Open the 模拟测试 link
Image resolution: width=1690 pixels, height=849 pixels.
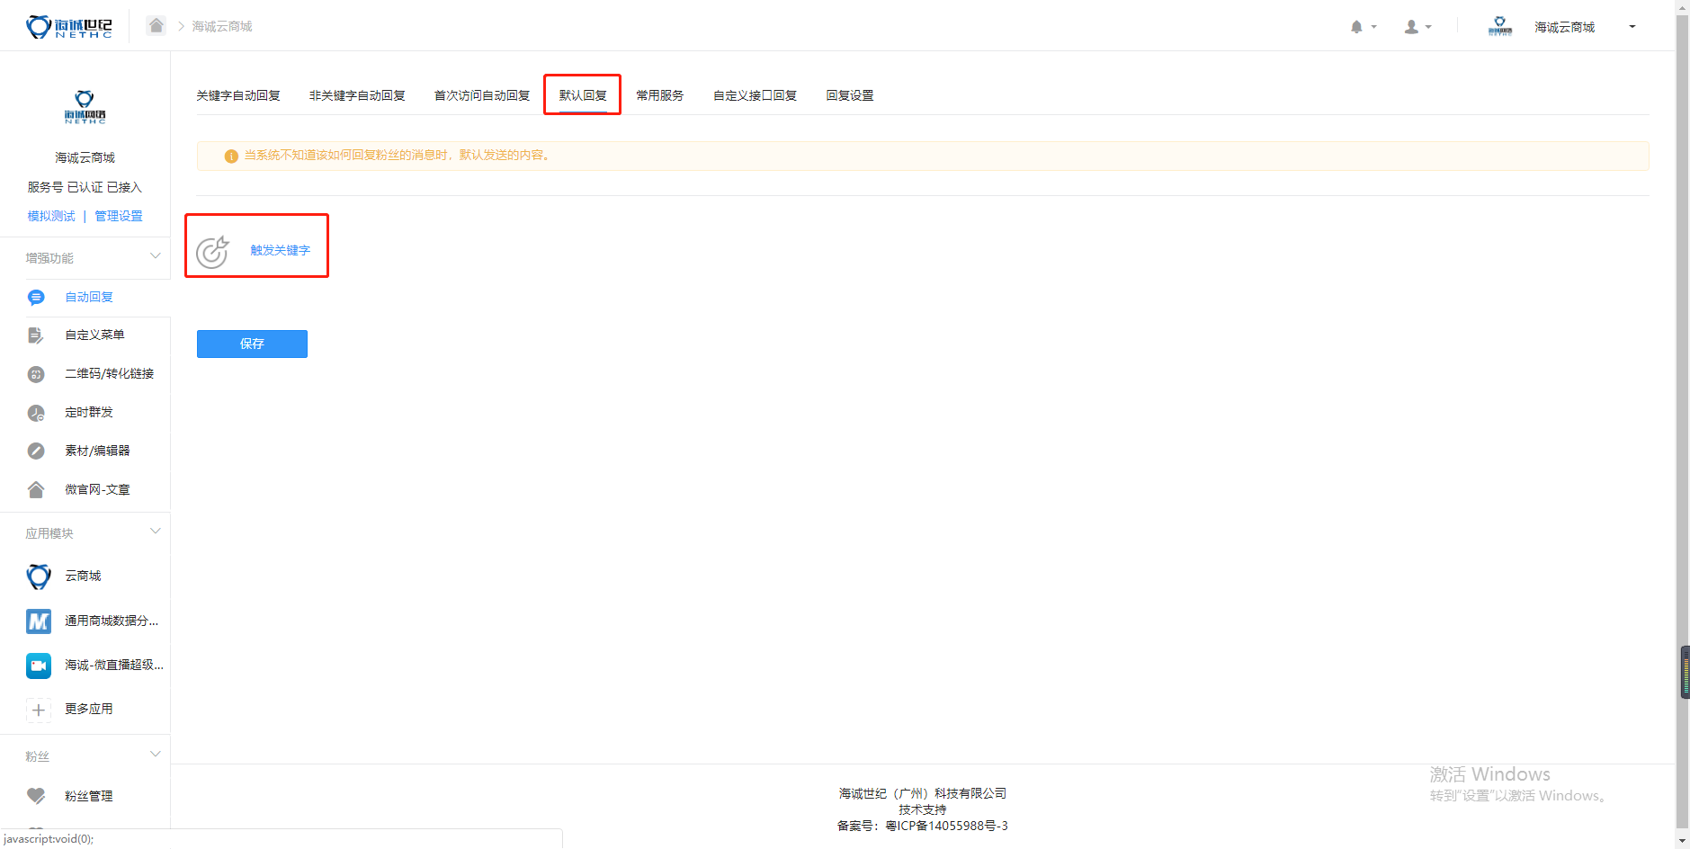pyautogui.click(x=51, y=216)
